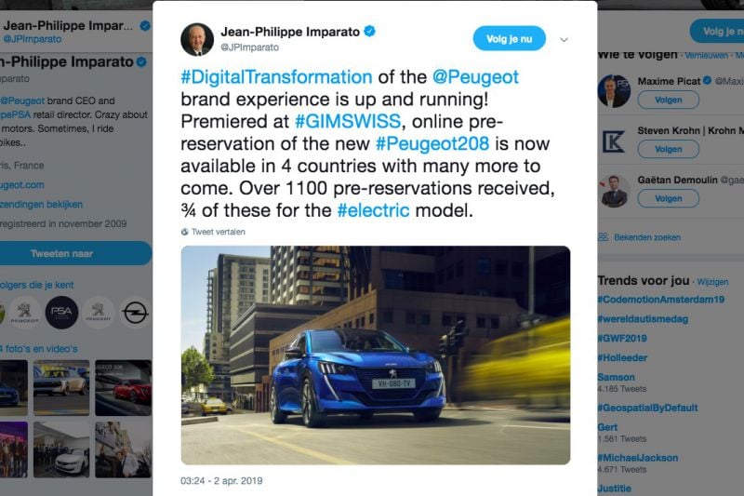Image resolution: width=744 pixels, height=496 pixels.
Task: Click 'Wijzigen' next to Trends voor jou
Action: pos(712,282)
